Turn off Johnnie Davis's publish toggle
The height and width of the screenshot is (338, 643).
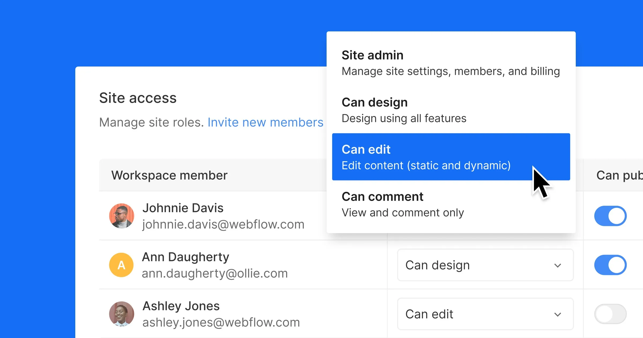(x=610, y=216)
